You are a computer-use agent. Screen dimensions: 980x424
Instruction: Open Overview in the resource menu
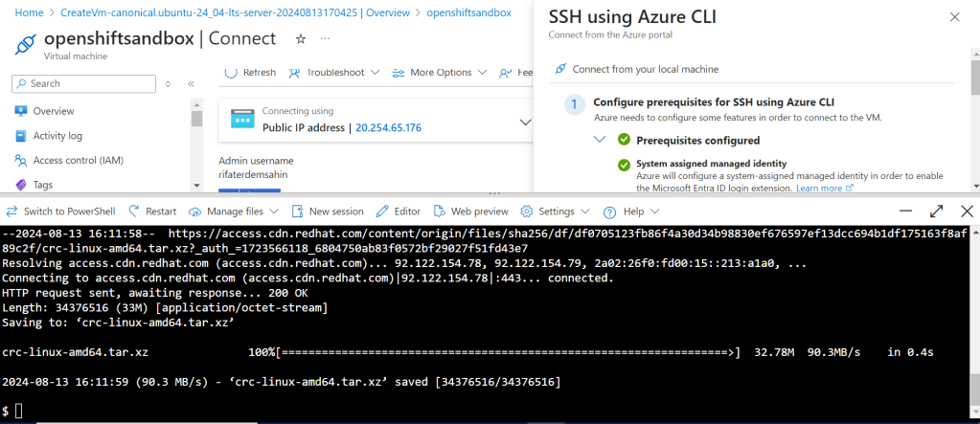click(x=53, y=111)
